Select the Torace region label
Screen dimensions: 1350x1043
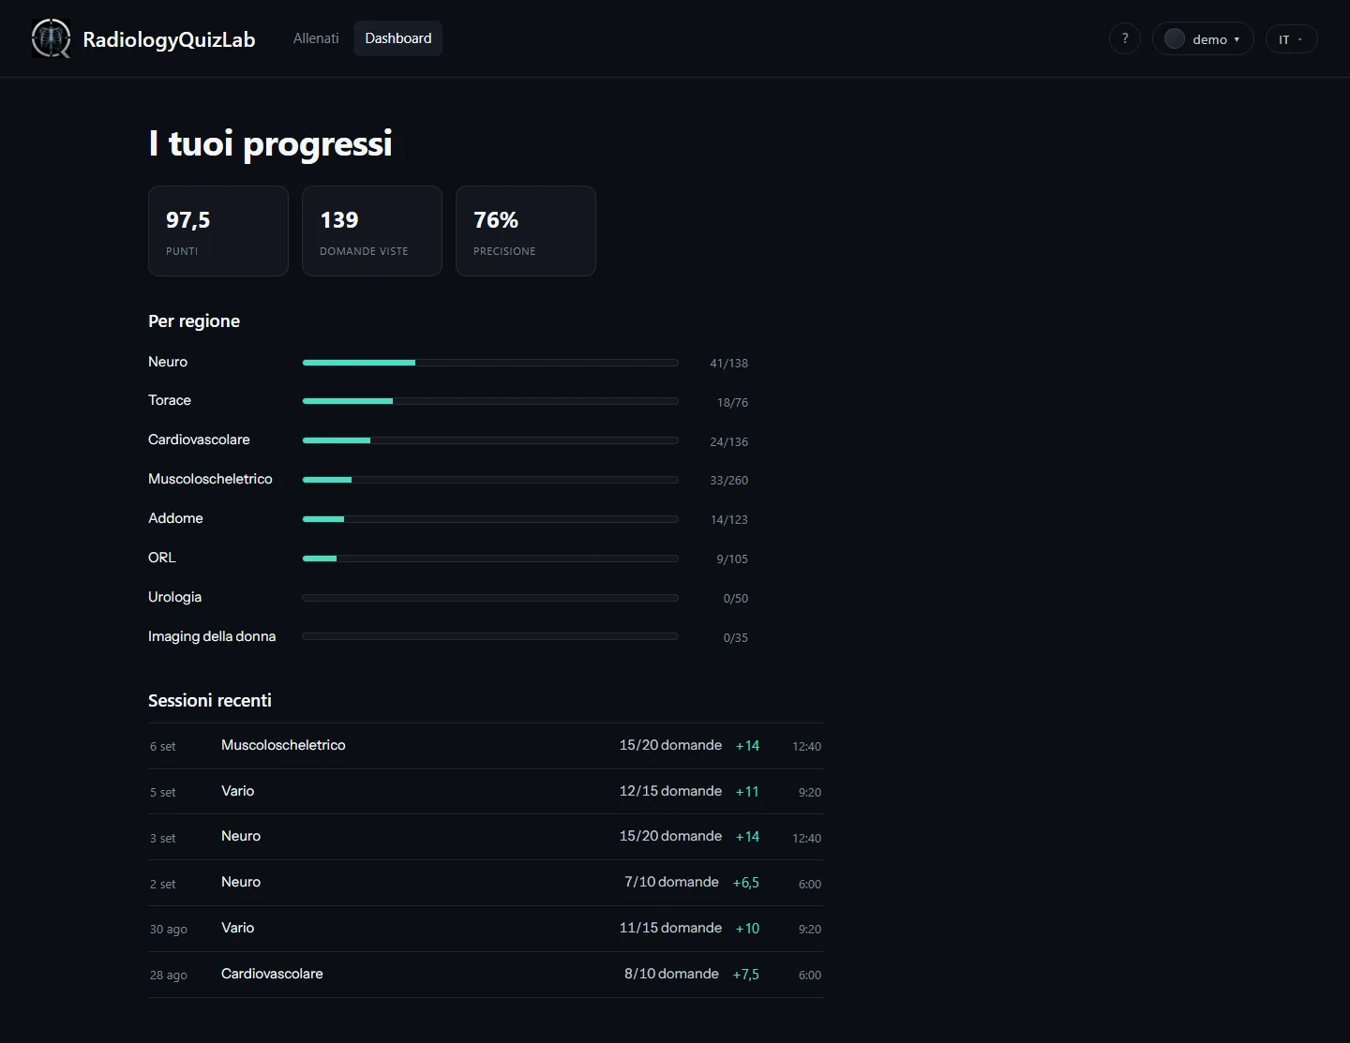click(170, 400)
